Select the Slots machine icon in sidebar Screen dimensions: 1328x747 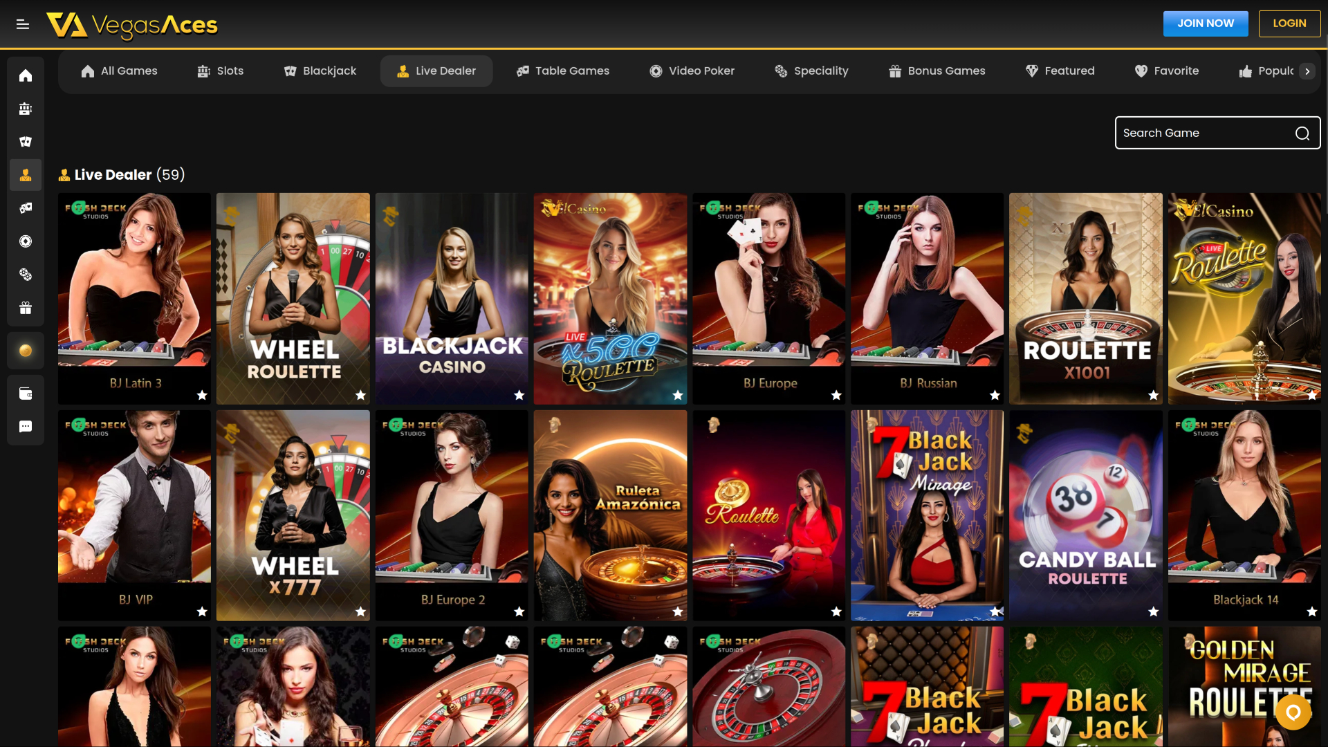[x=26, y=109]
